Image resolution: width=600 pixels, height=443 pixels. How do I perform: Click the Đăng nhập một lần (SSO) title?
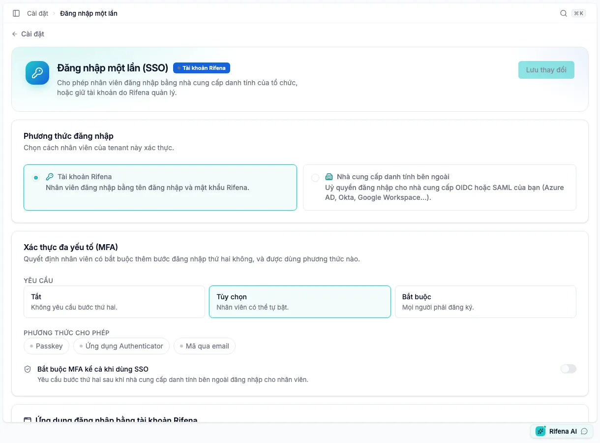pos(113,68)
